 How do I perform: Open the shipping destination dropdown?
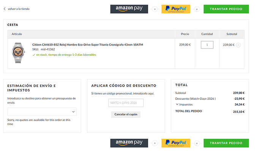42,112
